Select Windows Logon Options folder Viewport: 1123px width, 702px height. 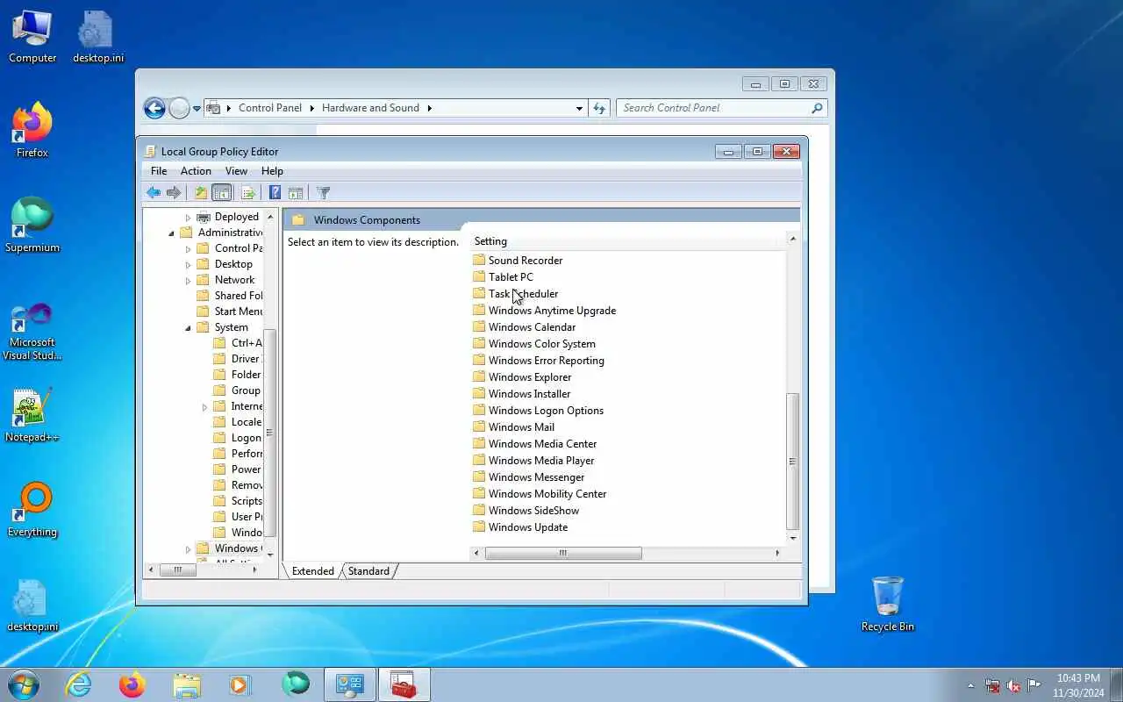538,411
